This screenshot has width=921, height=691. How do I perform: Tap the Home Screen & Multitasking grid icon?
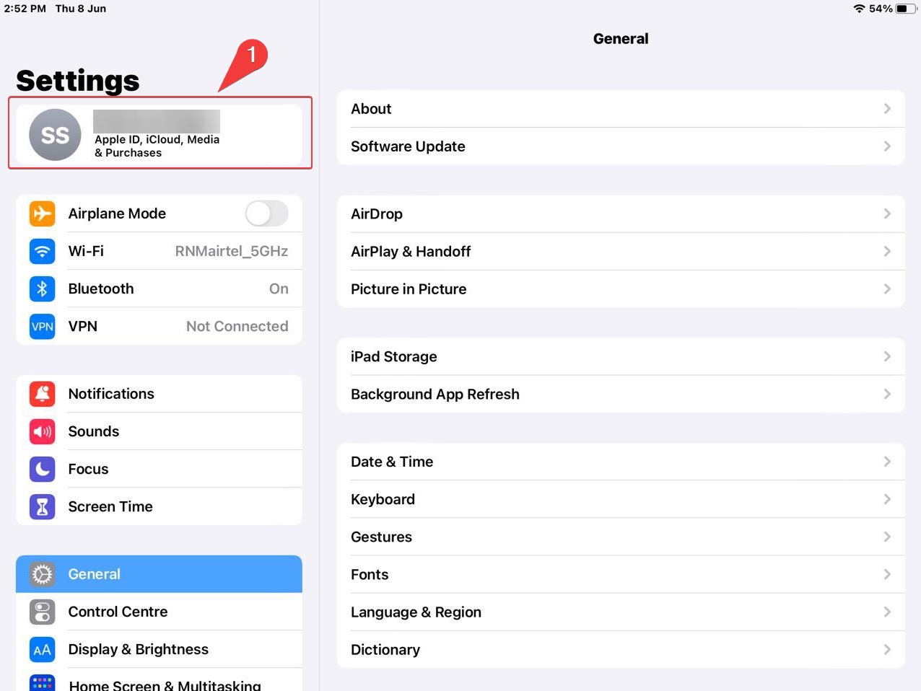point(43,682)
